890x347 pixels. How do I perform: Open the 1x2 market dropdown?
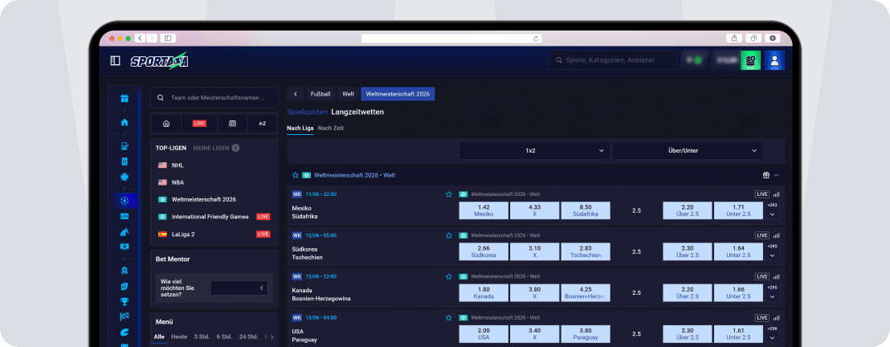click(534, 150)
